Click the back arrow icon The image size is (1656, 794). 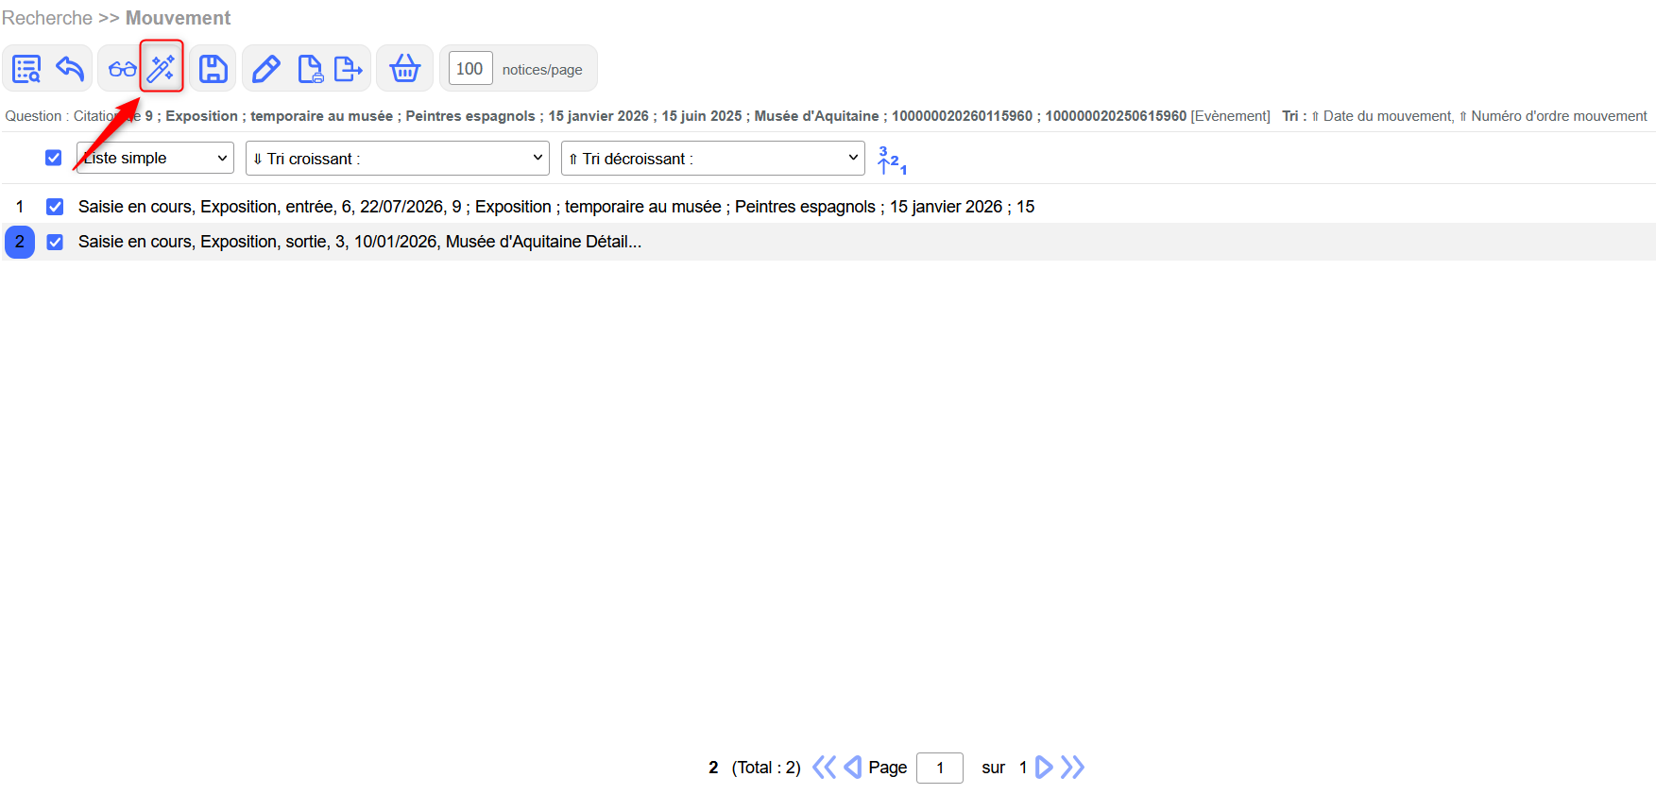click(70, 69)
